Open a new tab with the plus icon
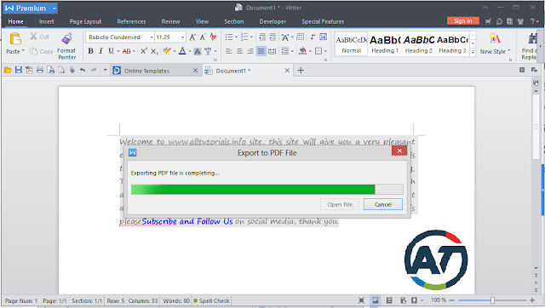The width and height of the screenshot is (545, 308). (x=301, y=71)
